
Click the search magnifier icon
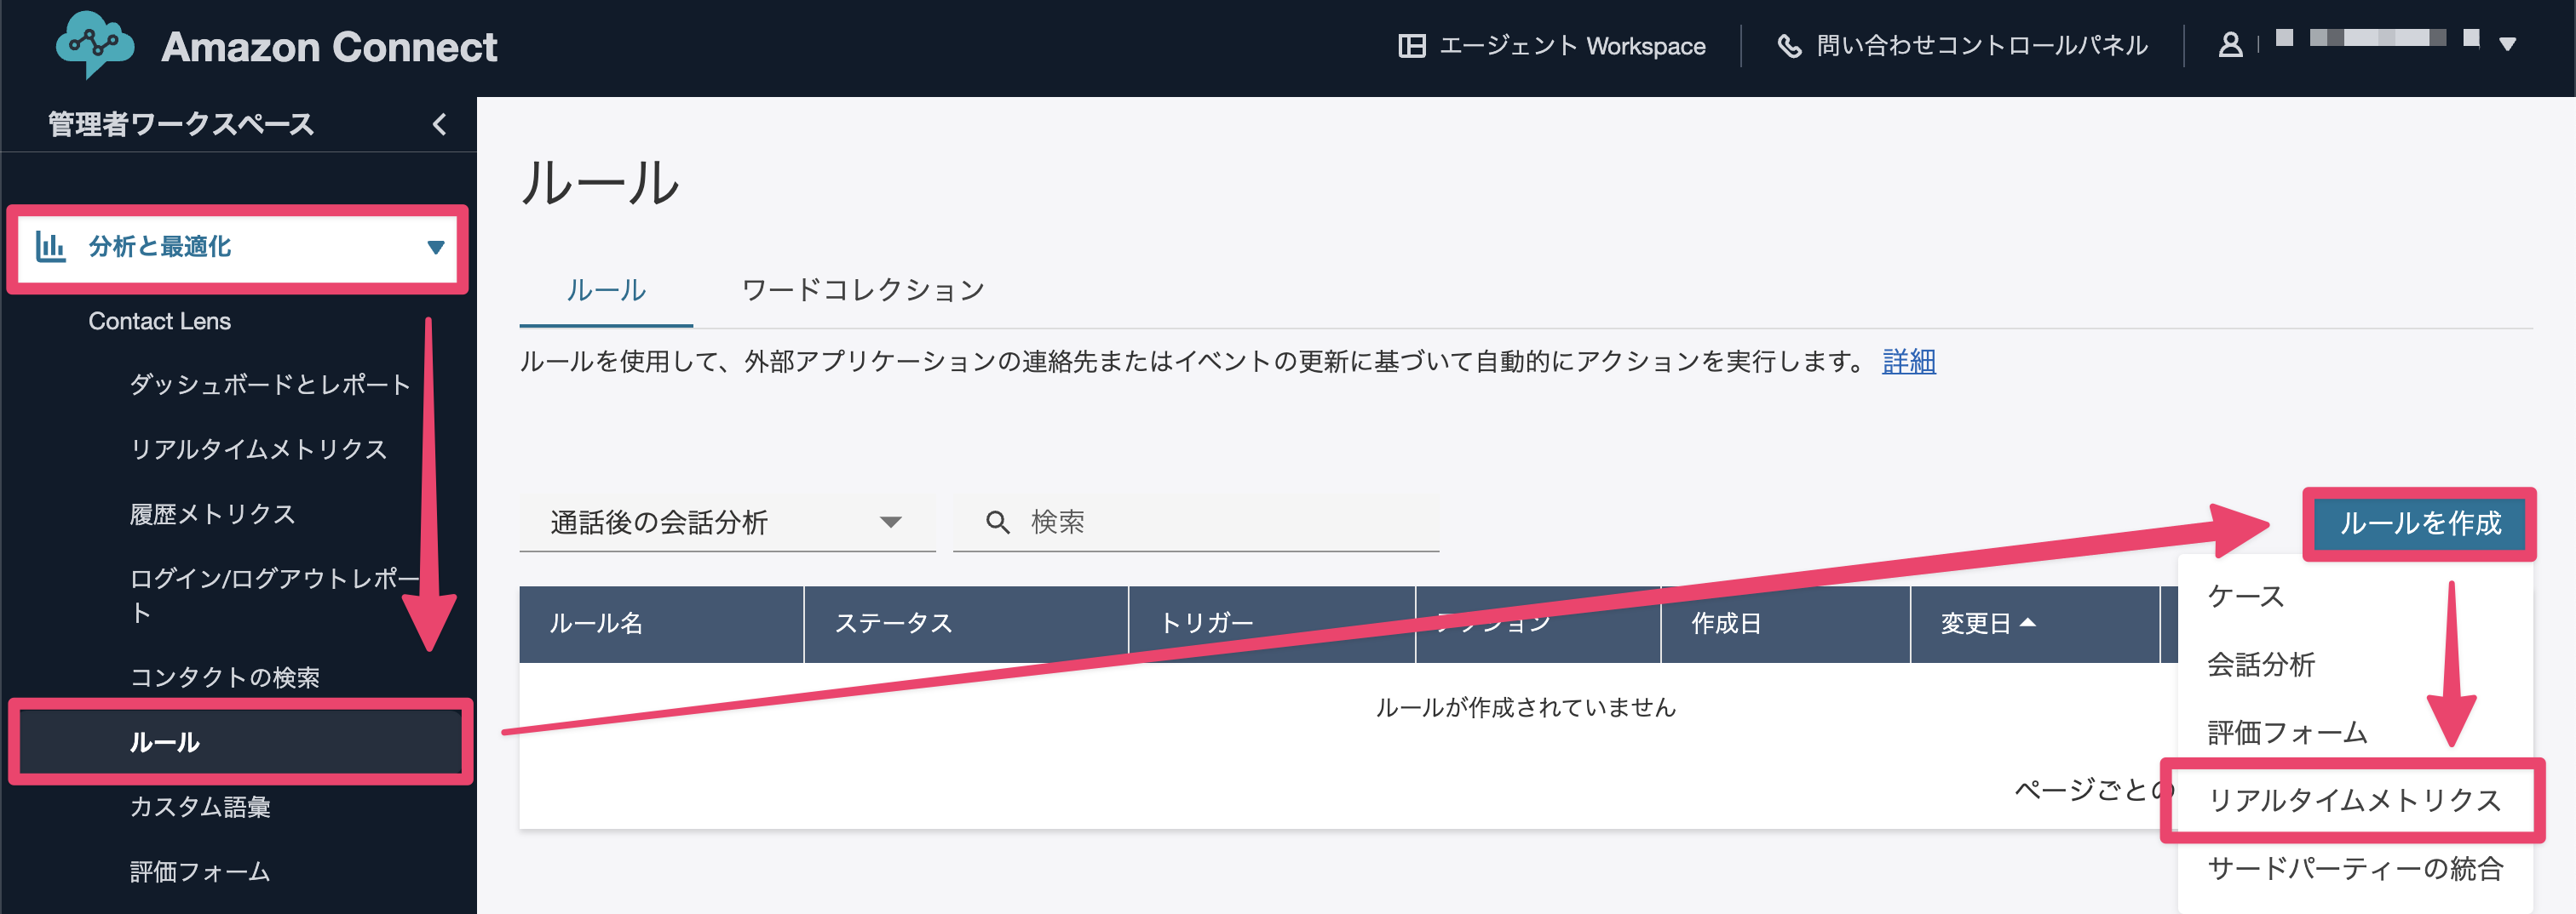coord(997,523)
